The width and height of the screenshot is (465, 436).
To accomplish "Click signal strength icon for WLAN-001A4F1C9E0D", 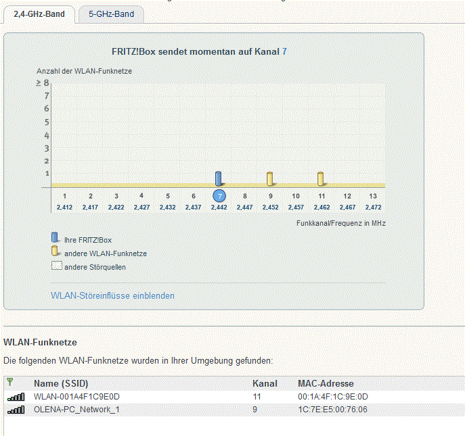I will point(15,397).
